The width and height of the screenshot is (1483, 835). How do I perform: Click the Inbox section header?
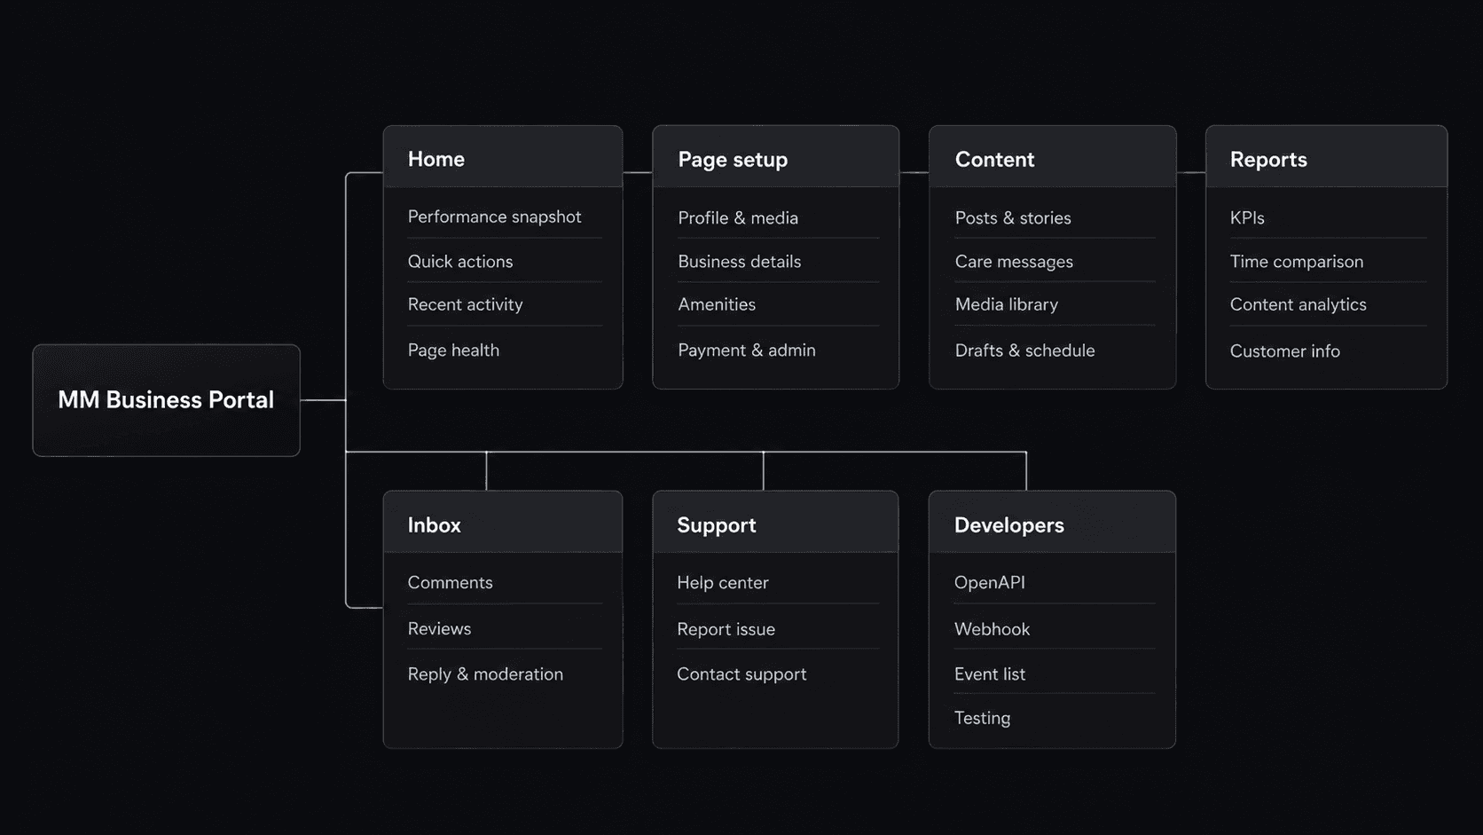click(x=502, y=523)
